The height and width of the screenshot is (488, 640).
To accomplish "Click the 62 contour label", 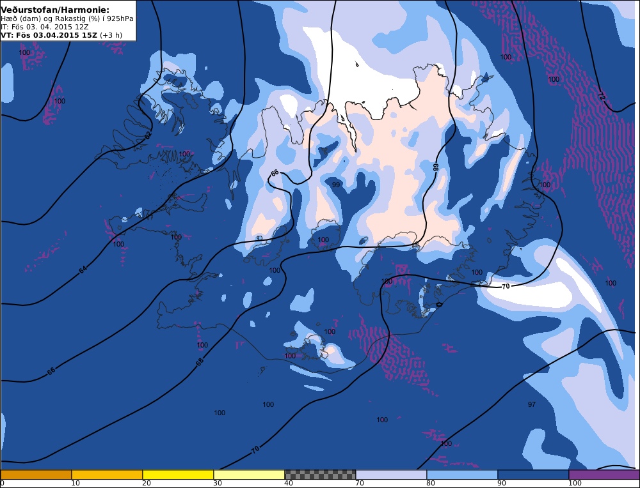I will (148, 135).
